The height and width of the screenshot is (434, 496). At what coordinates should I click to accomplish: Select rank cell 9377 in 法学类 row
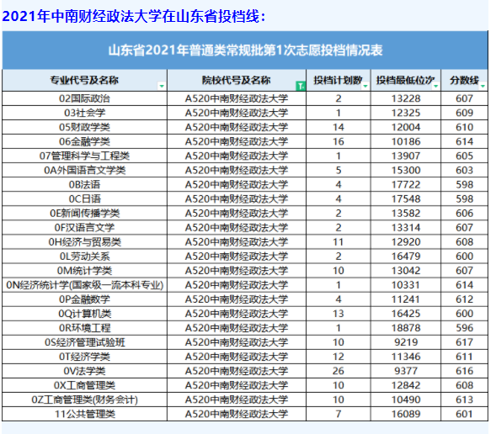tap(406, 371)
